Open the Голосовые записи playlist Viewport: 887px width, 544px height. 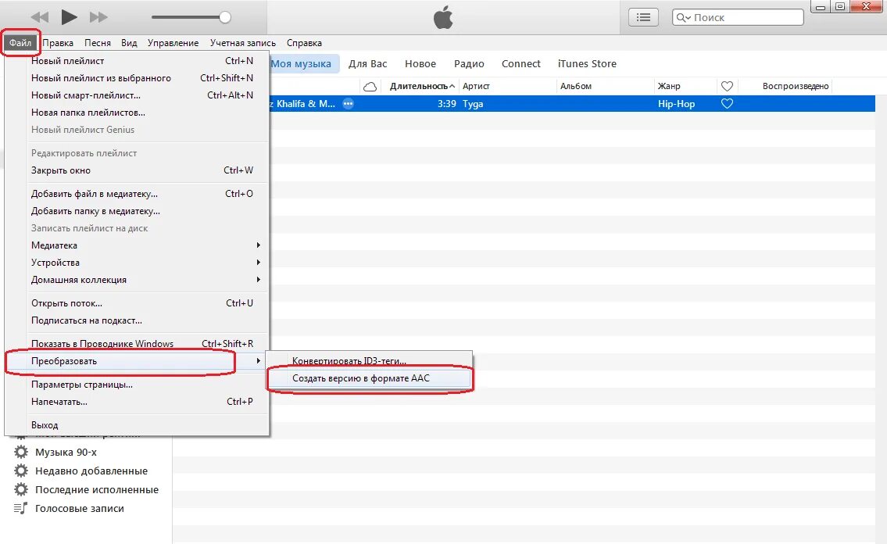coord(79,508)
